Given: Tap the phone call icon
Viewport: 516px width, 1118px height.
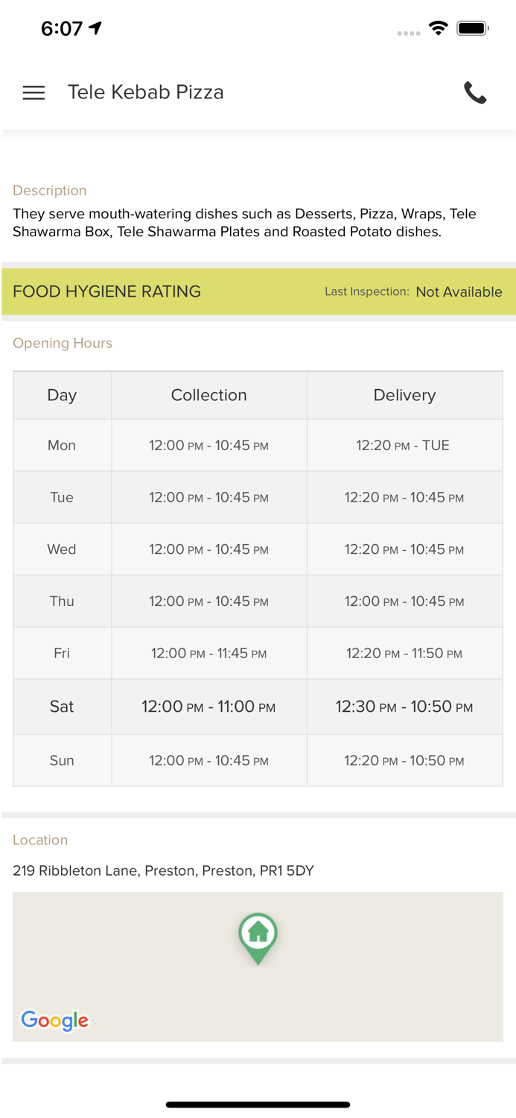Looking at the screenshot, I should coord(475,92).
